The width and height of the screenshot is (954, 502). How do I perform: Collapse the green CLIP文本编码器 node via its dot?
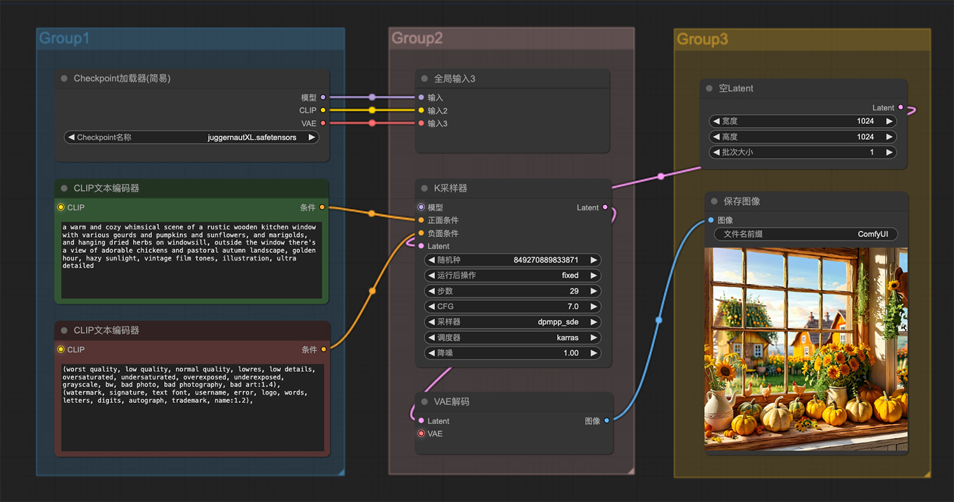64,189
